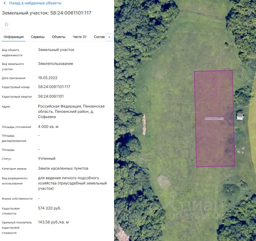Viewport: 256px width, 241px height.
Task: Select status value 'Учтенный'
Action: point(47,159)
